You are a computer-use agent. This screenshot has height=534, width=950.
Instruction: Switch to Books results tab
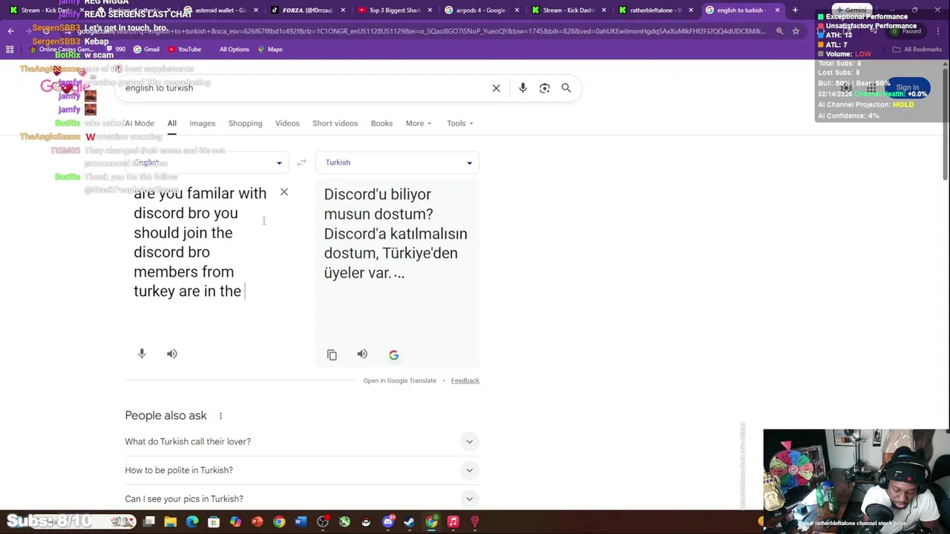tap(381, 123)
